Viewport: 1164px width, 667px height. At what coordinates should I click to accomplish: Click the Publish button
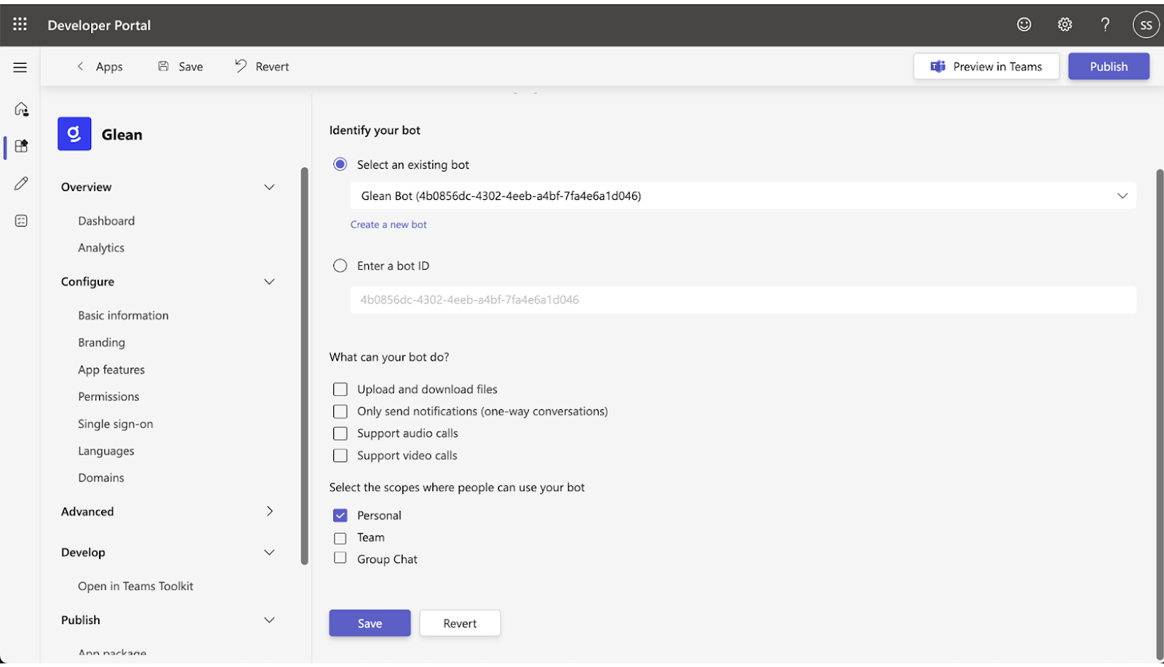(x=1108, y=67)
